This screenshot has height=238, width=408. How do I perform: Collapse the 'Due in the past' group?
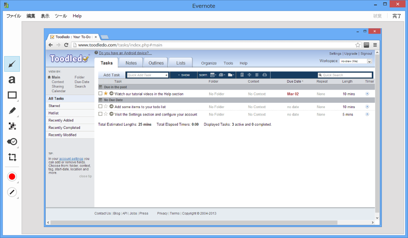(x=100, y=87)
